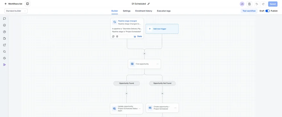Image resolution: width=282 pixels, height=117 pixels.
Task: Redo the last change
Action: click(x=263, y=4)
